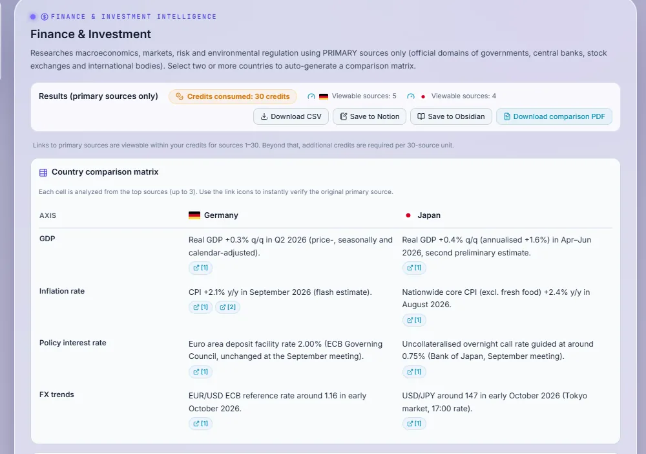Click the Viewable sources: 5 text
The image size is (646, 454).
(x=364, y=96)
